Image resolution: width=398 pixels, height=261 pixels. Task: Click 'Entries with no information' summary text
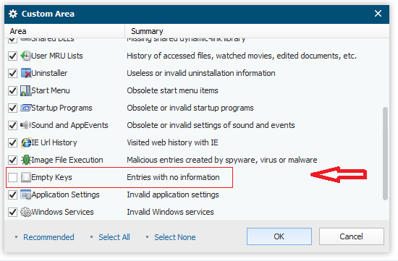point(173,177)
